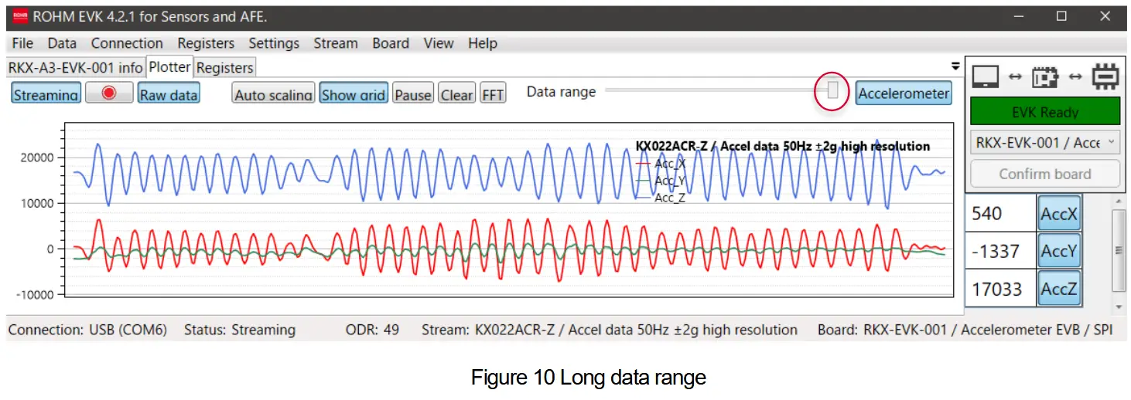Toggle the AccZ channel button
Viewport: 1131px width, 400px height.
pos(1058,289)
